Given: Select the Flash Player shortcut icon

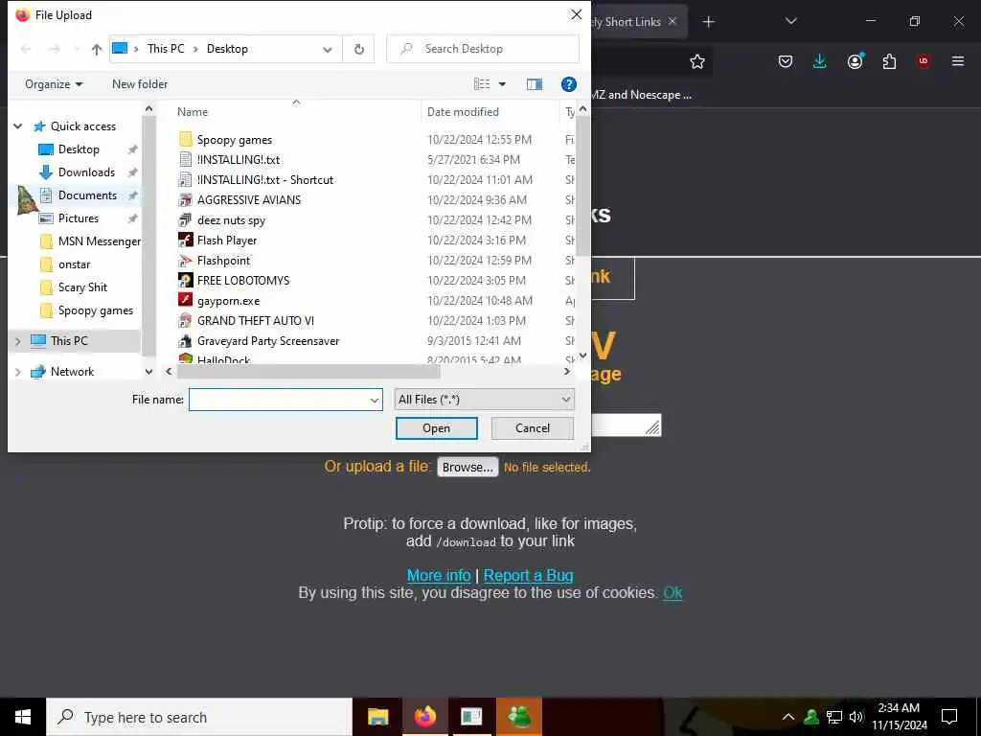Looking at the screenshot, I should pyautogui.click(x=185, y=240).
